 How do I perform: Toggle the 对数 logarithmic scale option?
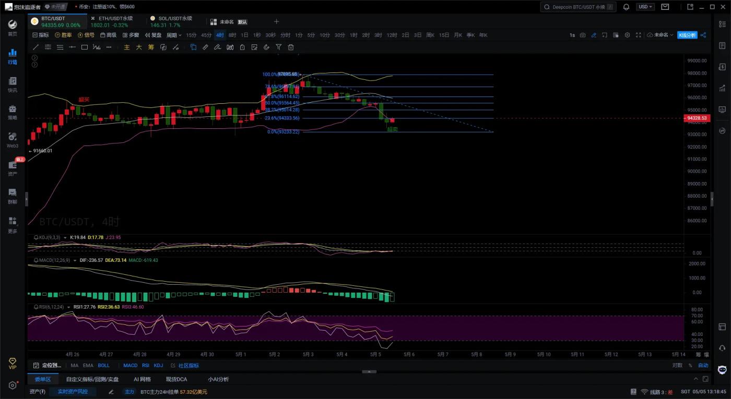pyautogui.click(x=677, y=366)
